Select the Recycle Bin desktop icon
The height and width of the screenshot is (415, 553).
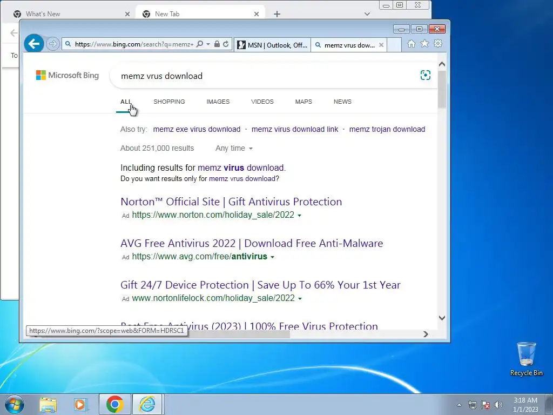tap(526, 359)
